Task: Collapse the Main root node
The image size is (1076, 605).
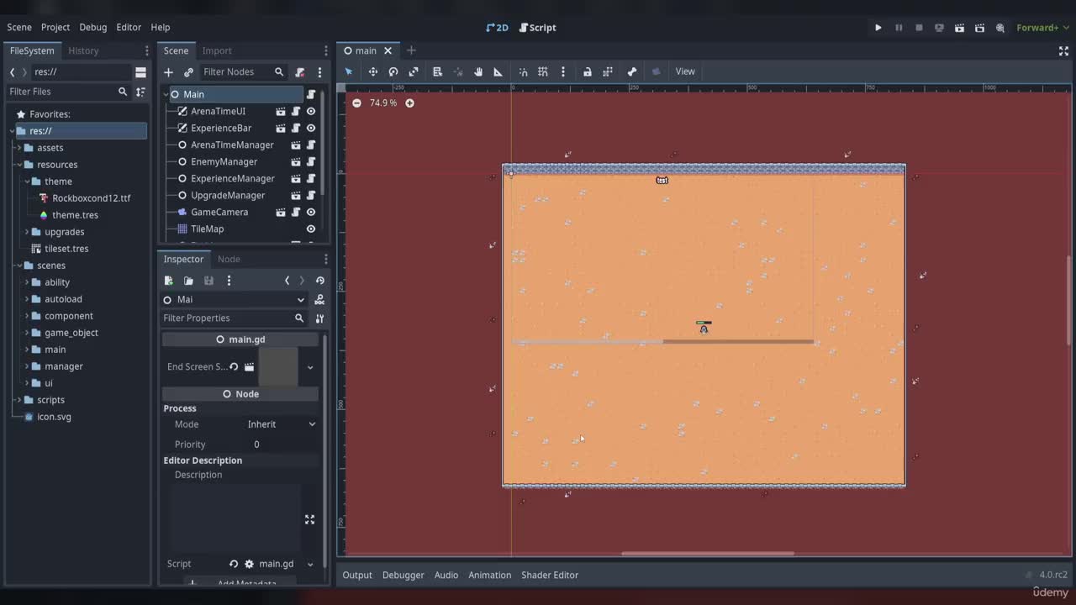Action: [166, 94]
